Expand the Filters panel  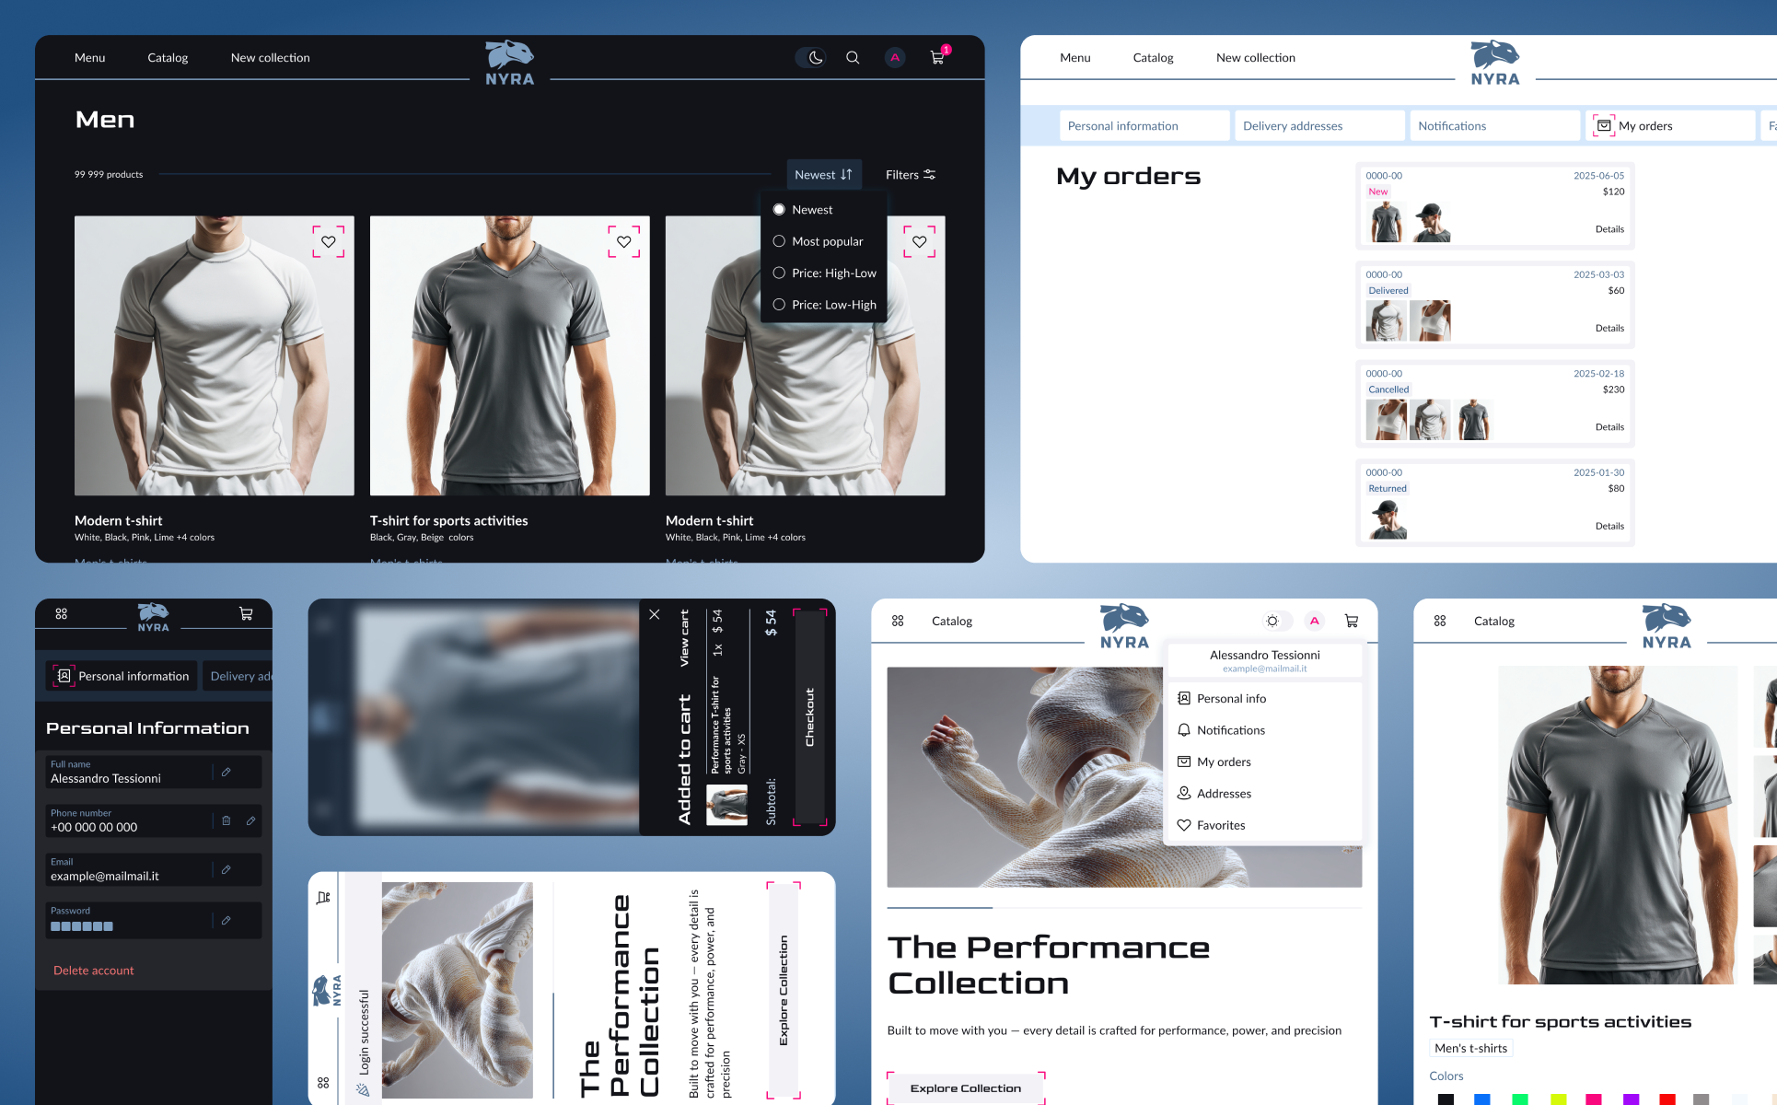point(910,174)
